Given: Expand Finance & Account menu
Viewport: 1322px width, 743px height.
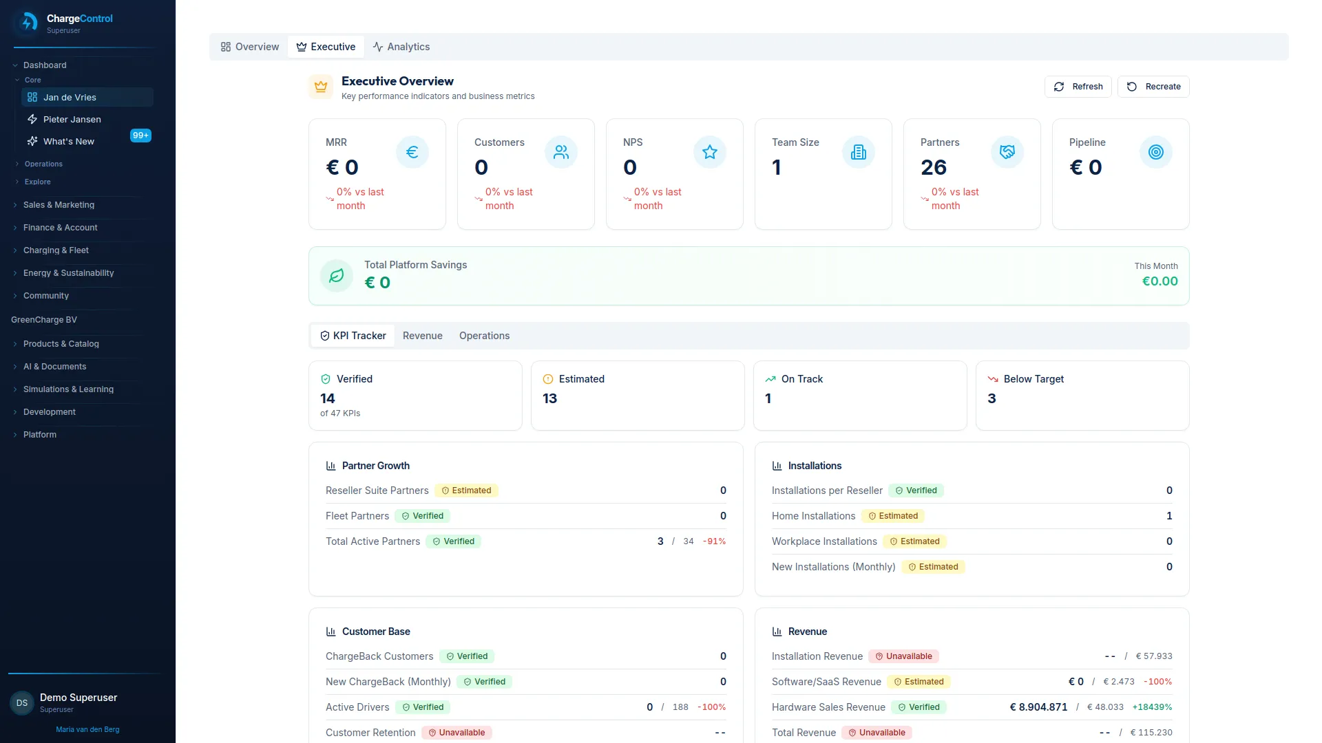Looking at the screenshot, I should coord(60,228).
